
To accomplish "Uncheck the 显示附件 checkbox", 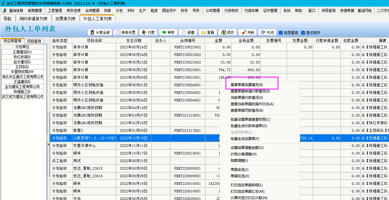I will pos(303,33).
